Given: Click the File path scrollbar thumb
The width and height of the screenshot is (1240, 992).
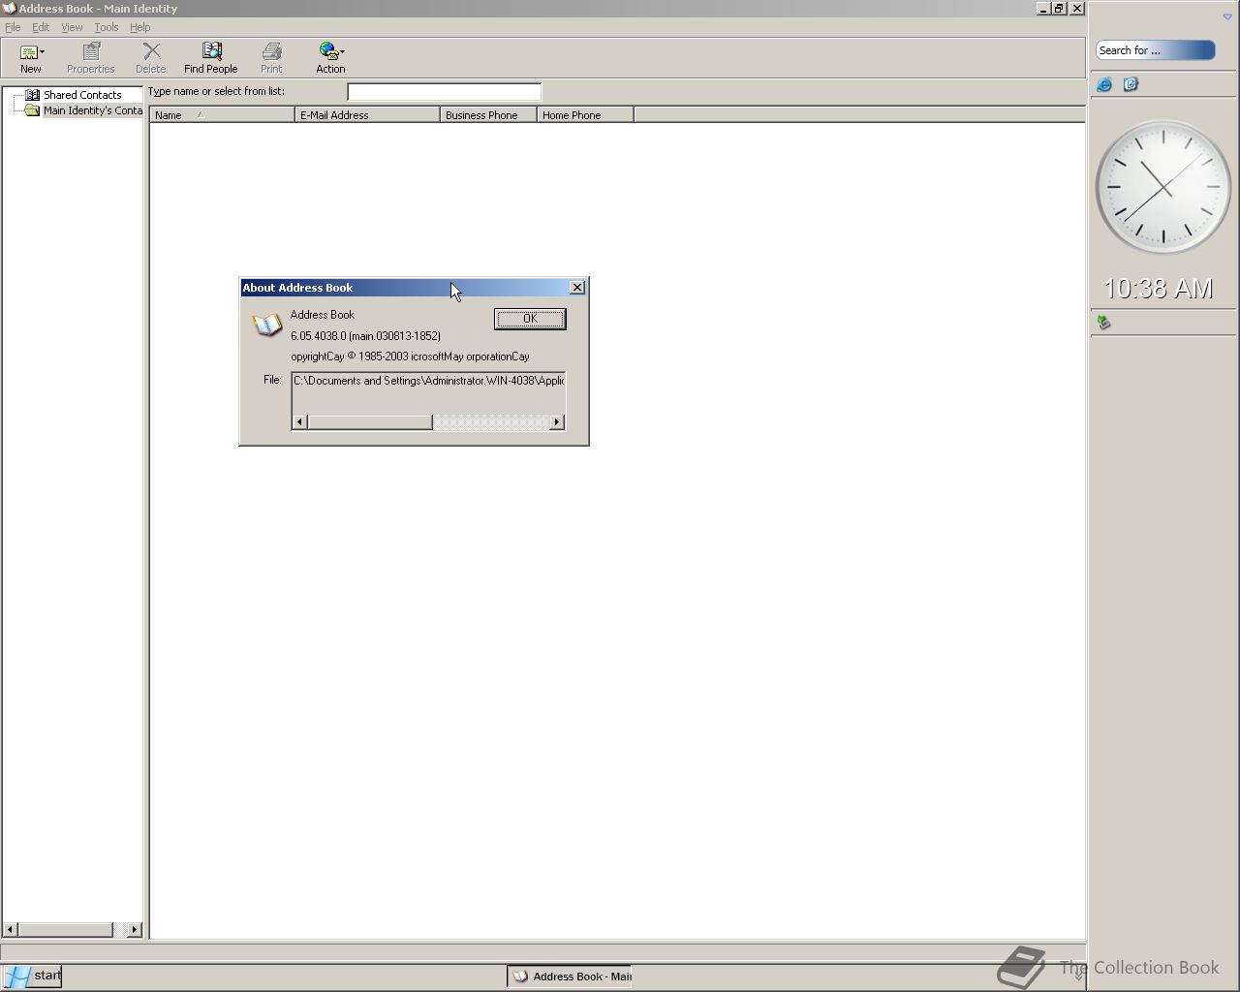Looking at the screenshot, I should 370,422.
